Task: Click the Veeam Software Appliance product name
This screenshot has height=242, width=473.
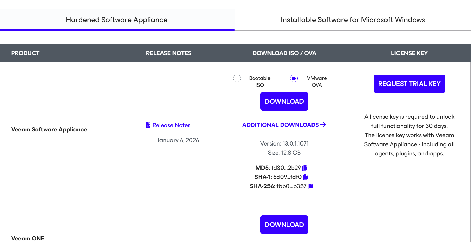Action: click(49, 129)
